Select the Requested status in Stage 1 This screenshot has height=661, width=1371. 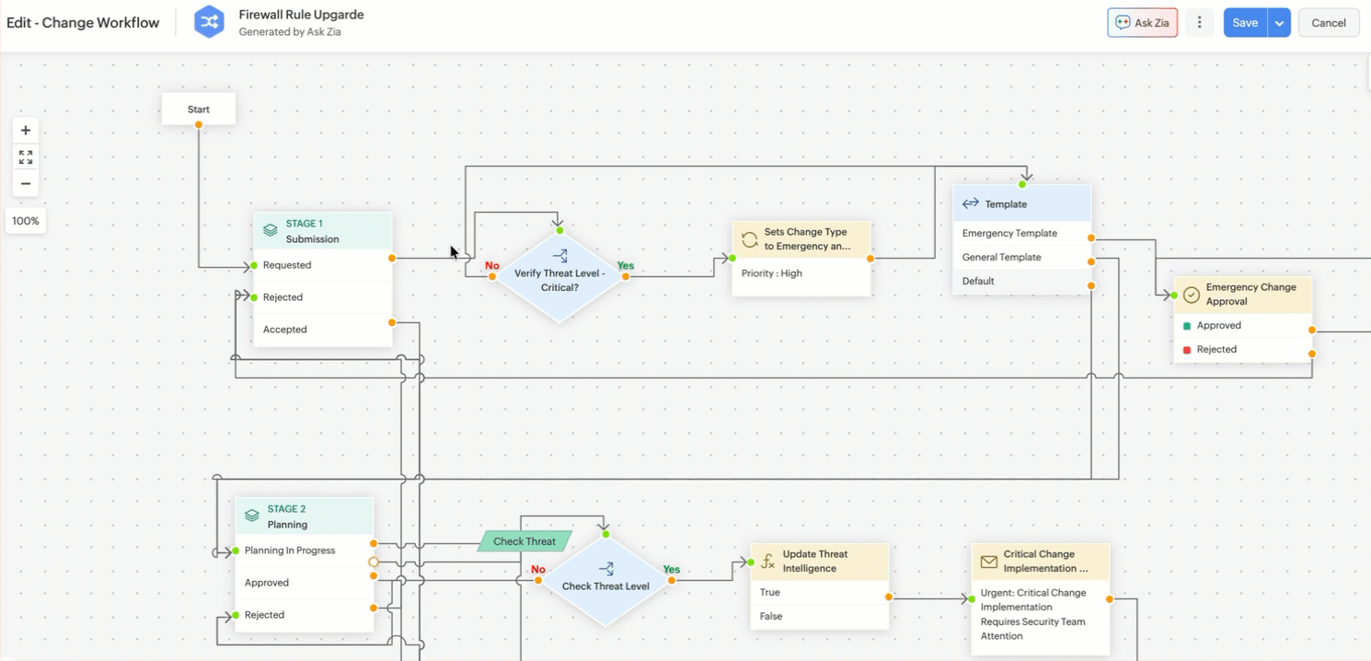tap(323, 265)
